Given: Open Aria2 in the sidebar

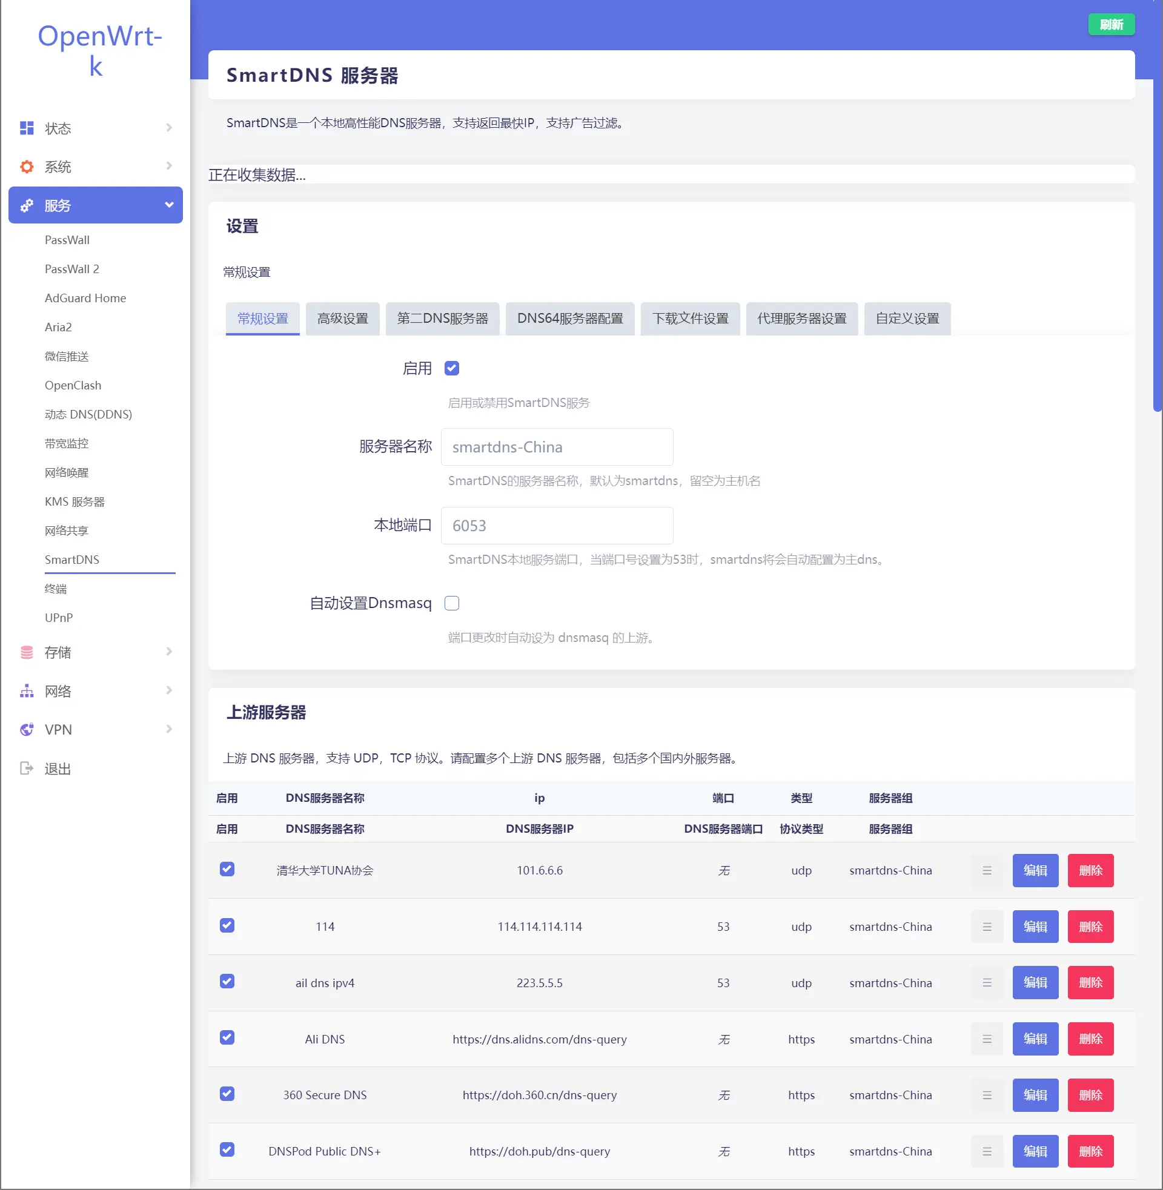Looking at the screenshot, I should 58,327.
